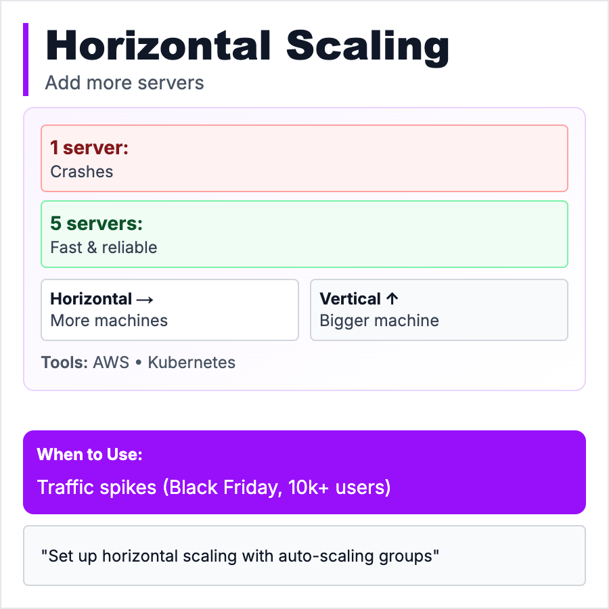Click the Horizontal Scaling title

(247, 47)
